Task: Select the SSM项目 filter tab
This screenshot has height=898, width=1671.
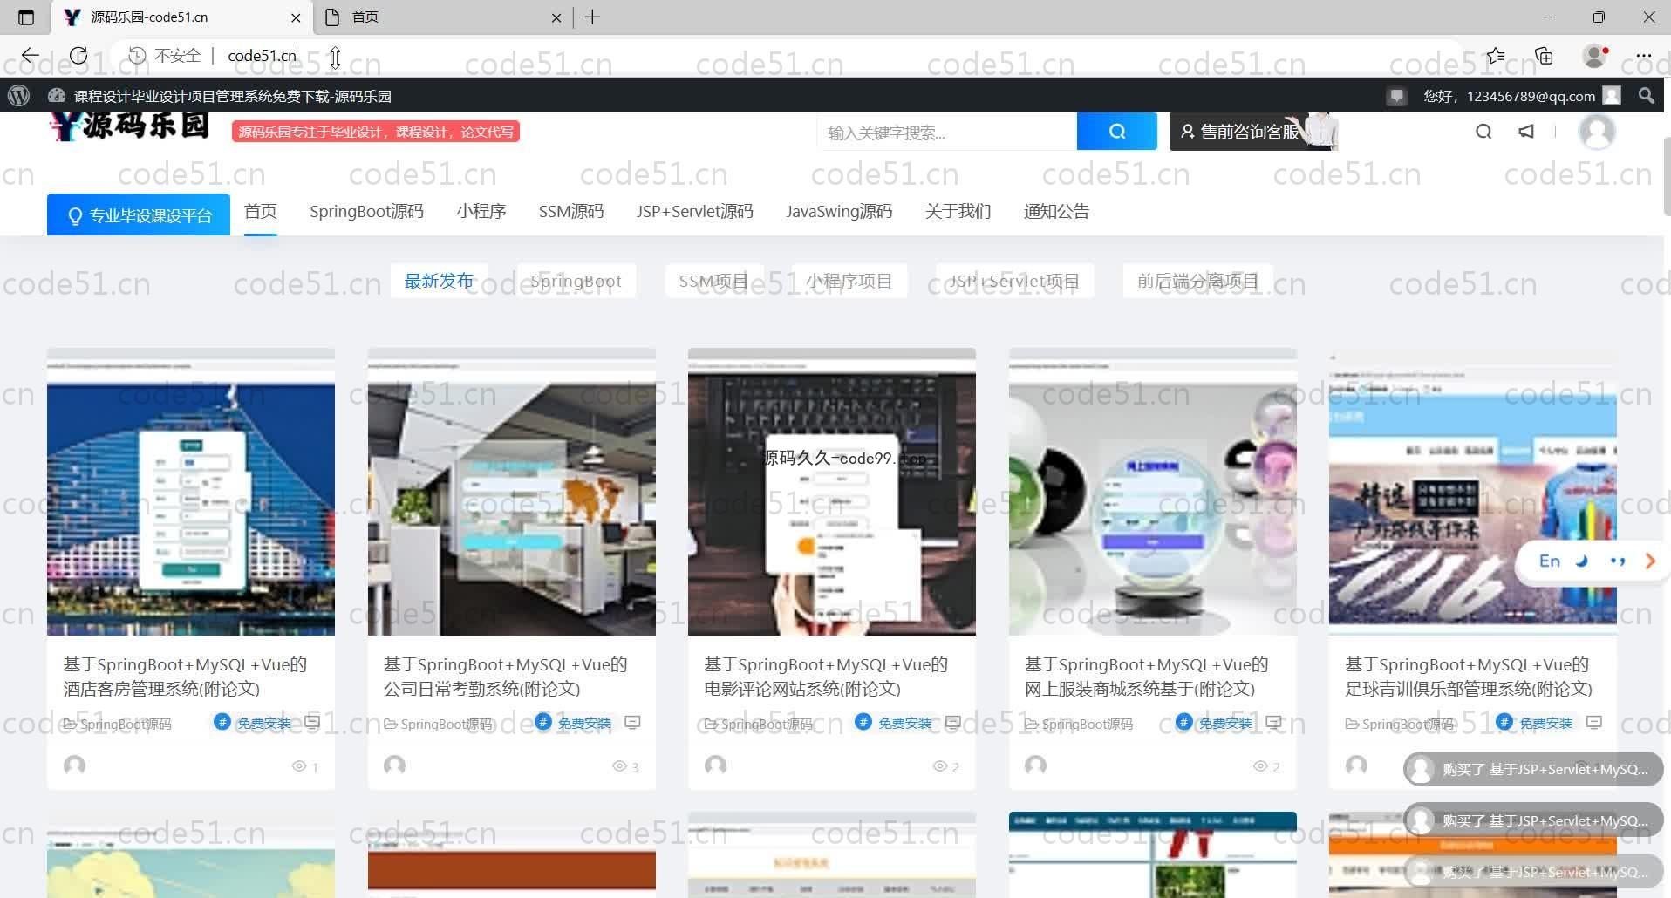Action: 713,281
